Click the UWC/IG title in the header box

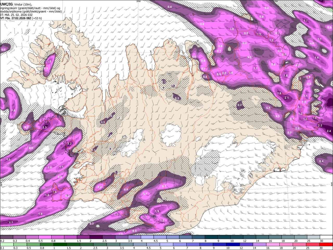coord(6,4)
